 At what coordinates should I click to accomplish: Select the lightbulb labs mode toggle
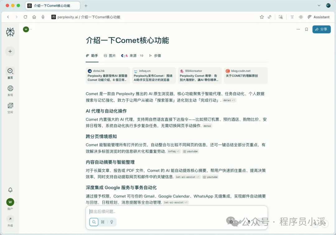click(112, 222)
